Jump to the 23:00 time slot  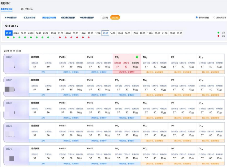pyautogui.click(x=179, y=33)
